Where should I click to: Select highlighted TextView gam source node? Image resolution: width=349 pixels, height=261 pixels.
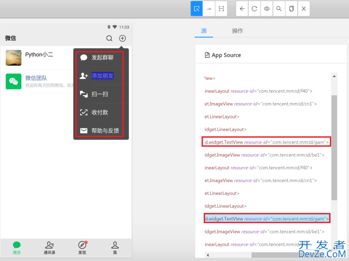pos(266,219)
